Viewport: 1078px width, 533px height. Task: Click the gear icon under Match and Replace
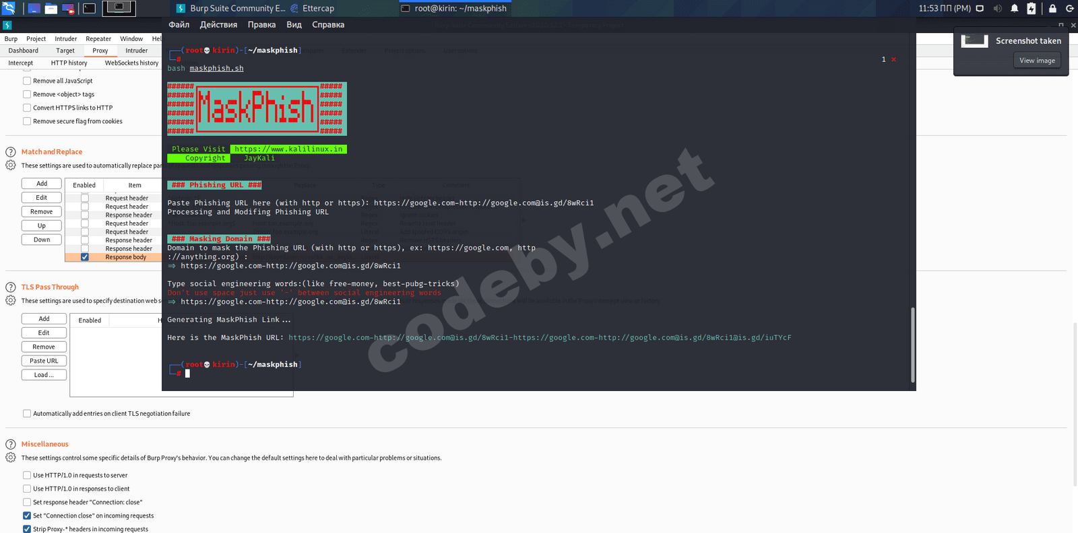[11, 165]
